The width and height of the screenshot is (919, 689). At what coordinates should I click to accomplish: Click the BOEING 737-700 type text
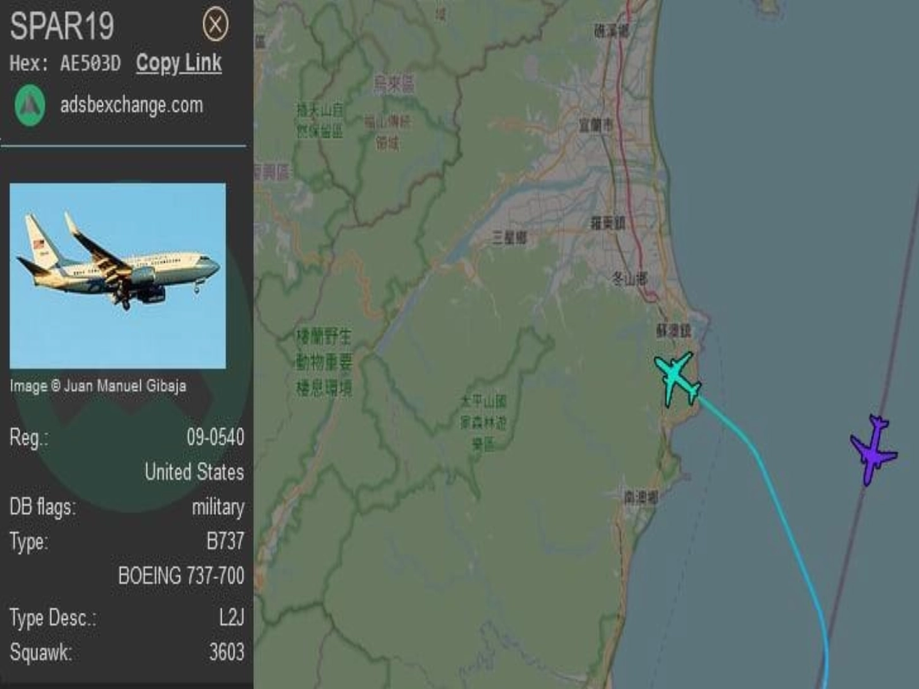pos(181,576)
